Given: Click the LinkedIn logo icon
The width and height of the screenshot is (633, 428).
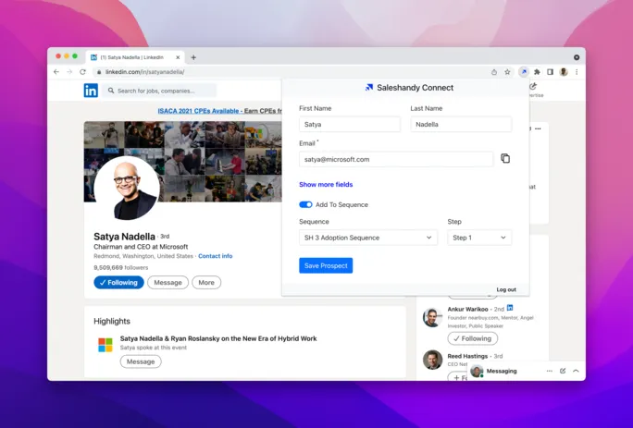Looking at the screenshot, I should point(91,91).
